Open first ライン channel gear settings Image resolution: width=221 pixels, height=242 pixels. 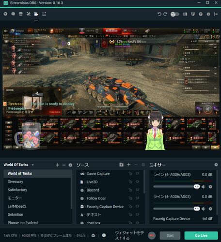pos(210,187)
